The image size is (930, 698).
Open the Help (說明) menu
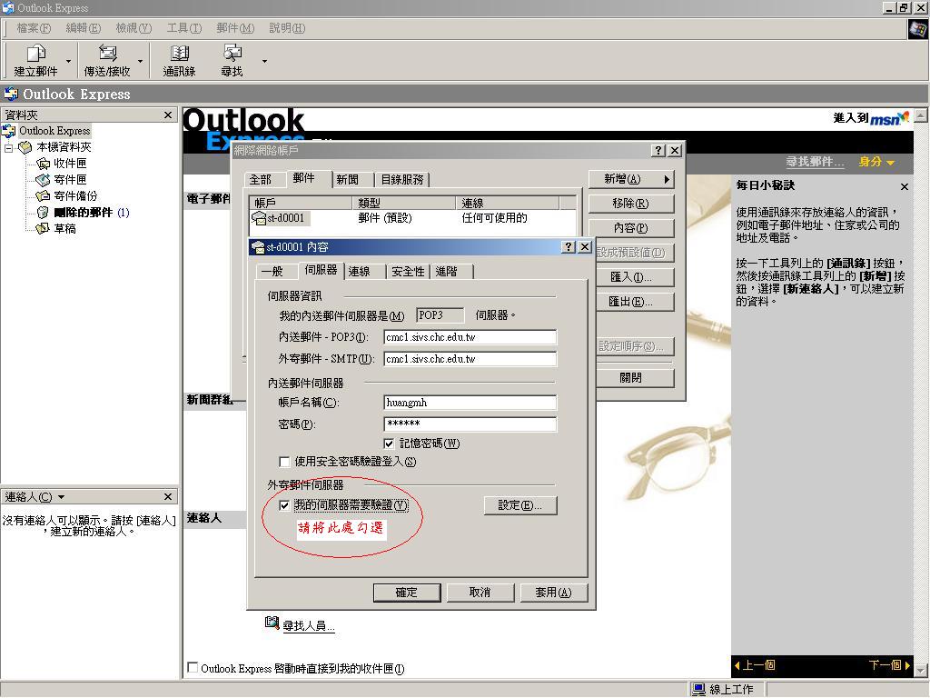click(287, 28)
